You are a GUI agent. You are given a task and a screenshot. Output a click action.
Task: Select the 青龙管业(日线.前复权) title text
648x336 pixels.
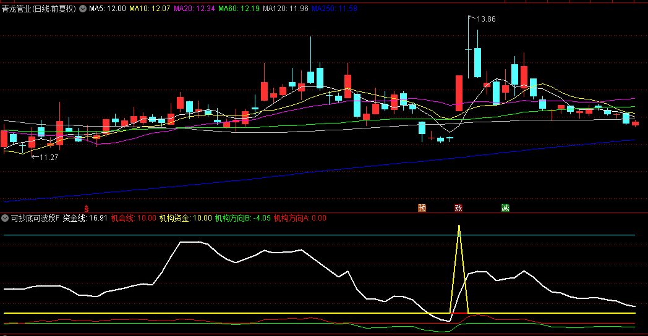[x=39, y=9]
